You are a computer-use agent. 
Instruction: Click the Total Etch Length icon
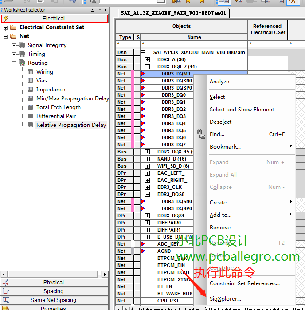tap(30, 107)
